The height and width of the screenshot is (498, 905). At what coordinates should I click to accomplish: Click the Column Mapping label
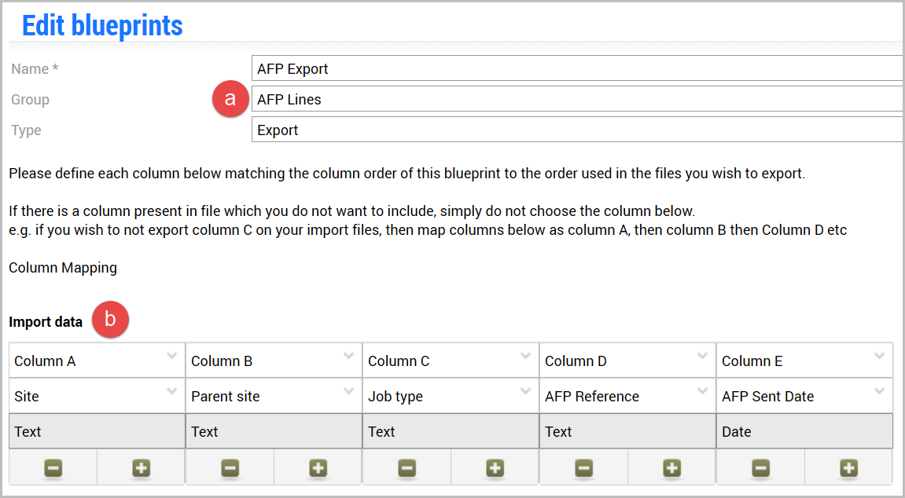63,267
